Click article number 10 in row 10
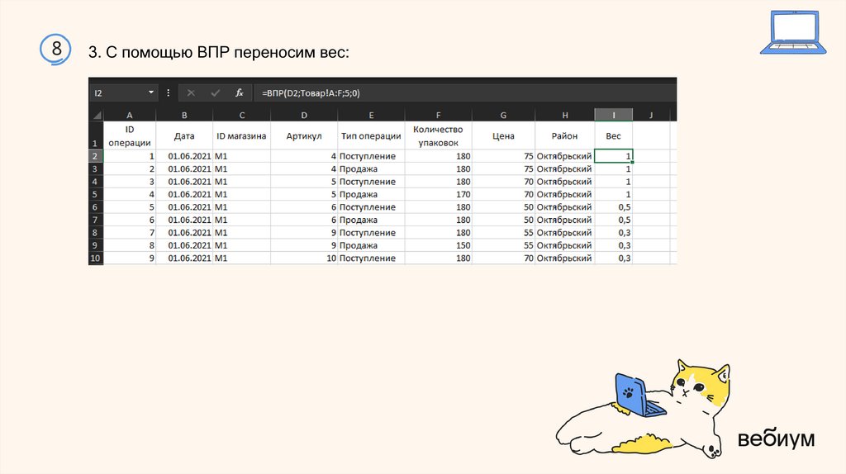 (x=304, y=258)
